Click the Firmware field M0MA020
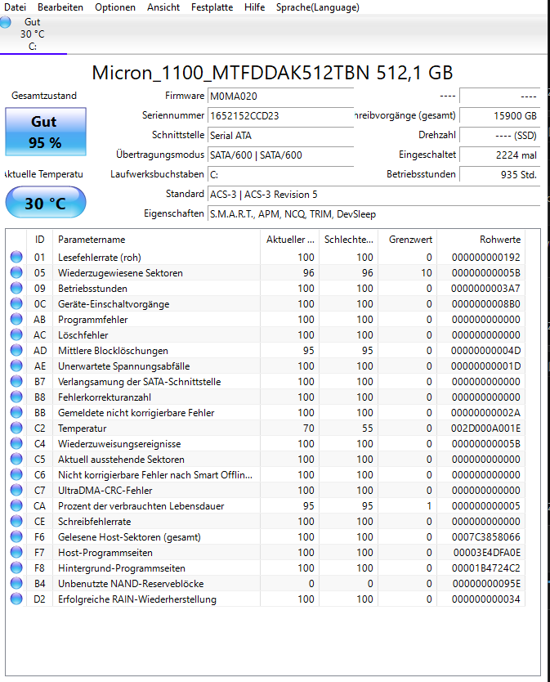 pyautogui.click(x=280, y=96)
